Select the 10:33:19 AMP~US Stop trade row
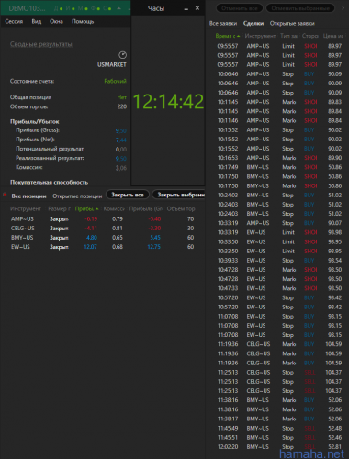The height and width of the screenshot is (459, 349). (278, 223)
